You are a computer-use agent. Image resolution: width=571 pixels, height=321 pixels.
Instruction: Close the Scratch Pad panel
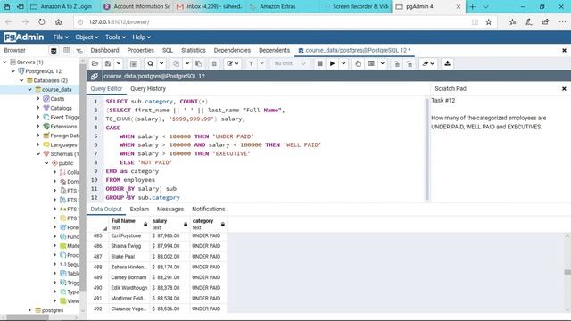[564, 89]
